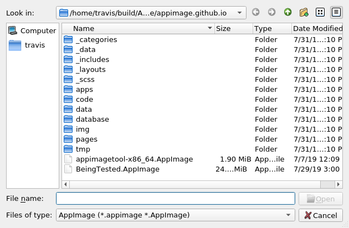Create a new folder using toolbar icon

[304, 12]
